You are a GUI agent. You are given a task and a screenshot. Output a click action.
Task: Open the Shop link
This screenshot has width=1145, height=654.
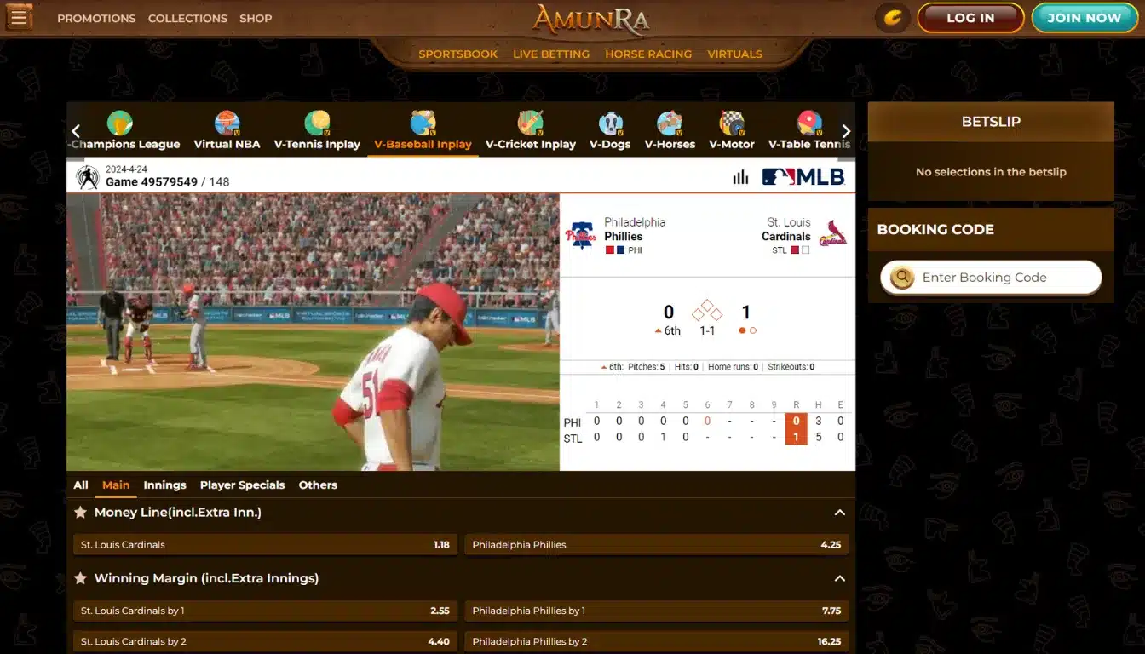(x=256, y=18)
